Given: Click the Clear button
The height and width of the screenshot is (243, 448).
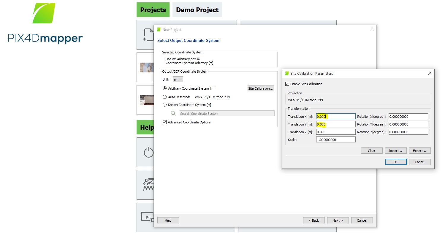Looking at the screenshot, I should [x=372, y=151].
